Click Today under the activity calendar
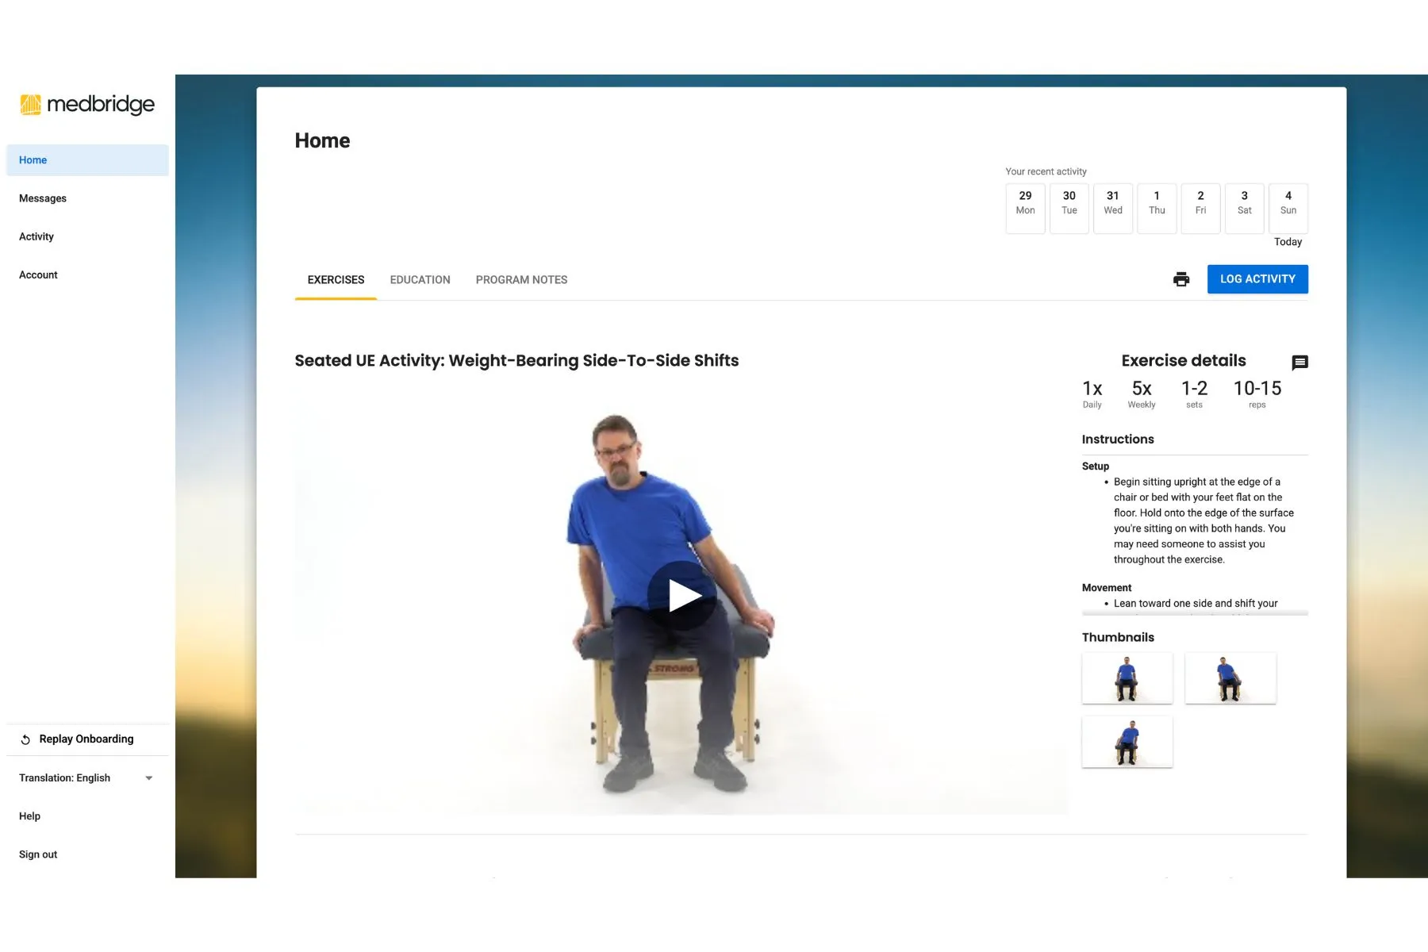This screenshot has height=952, width=1428. point(1288,241)
